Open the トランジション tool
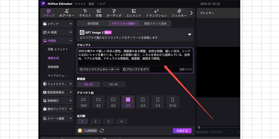Screen dimensions: 279x139 coord(156,13)
